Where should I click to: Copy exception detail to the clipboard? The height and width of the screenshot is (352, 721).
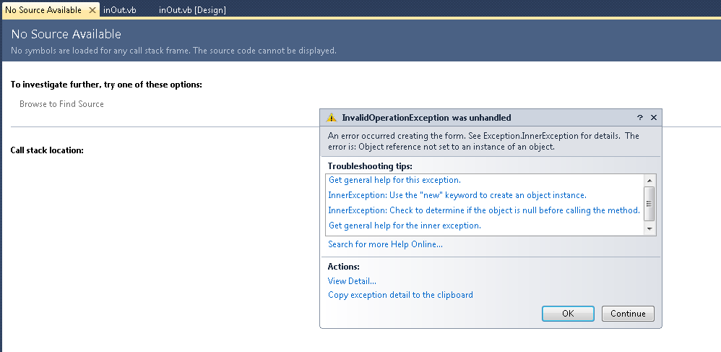pyautogui.click(x=400, y=295)
